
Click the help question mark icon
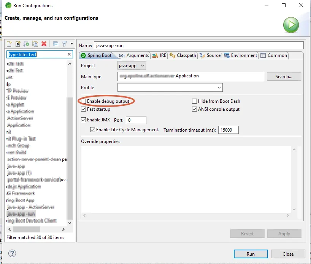pyautogui.click(x=12, y=253)
